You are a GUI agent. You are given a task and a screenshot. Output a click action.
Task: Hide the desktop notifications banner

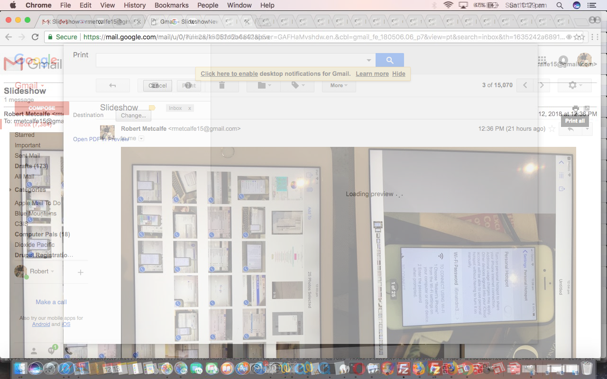tap(399, 73)
